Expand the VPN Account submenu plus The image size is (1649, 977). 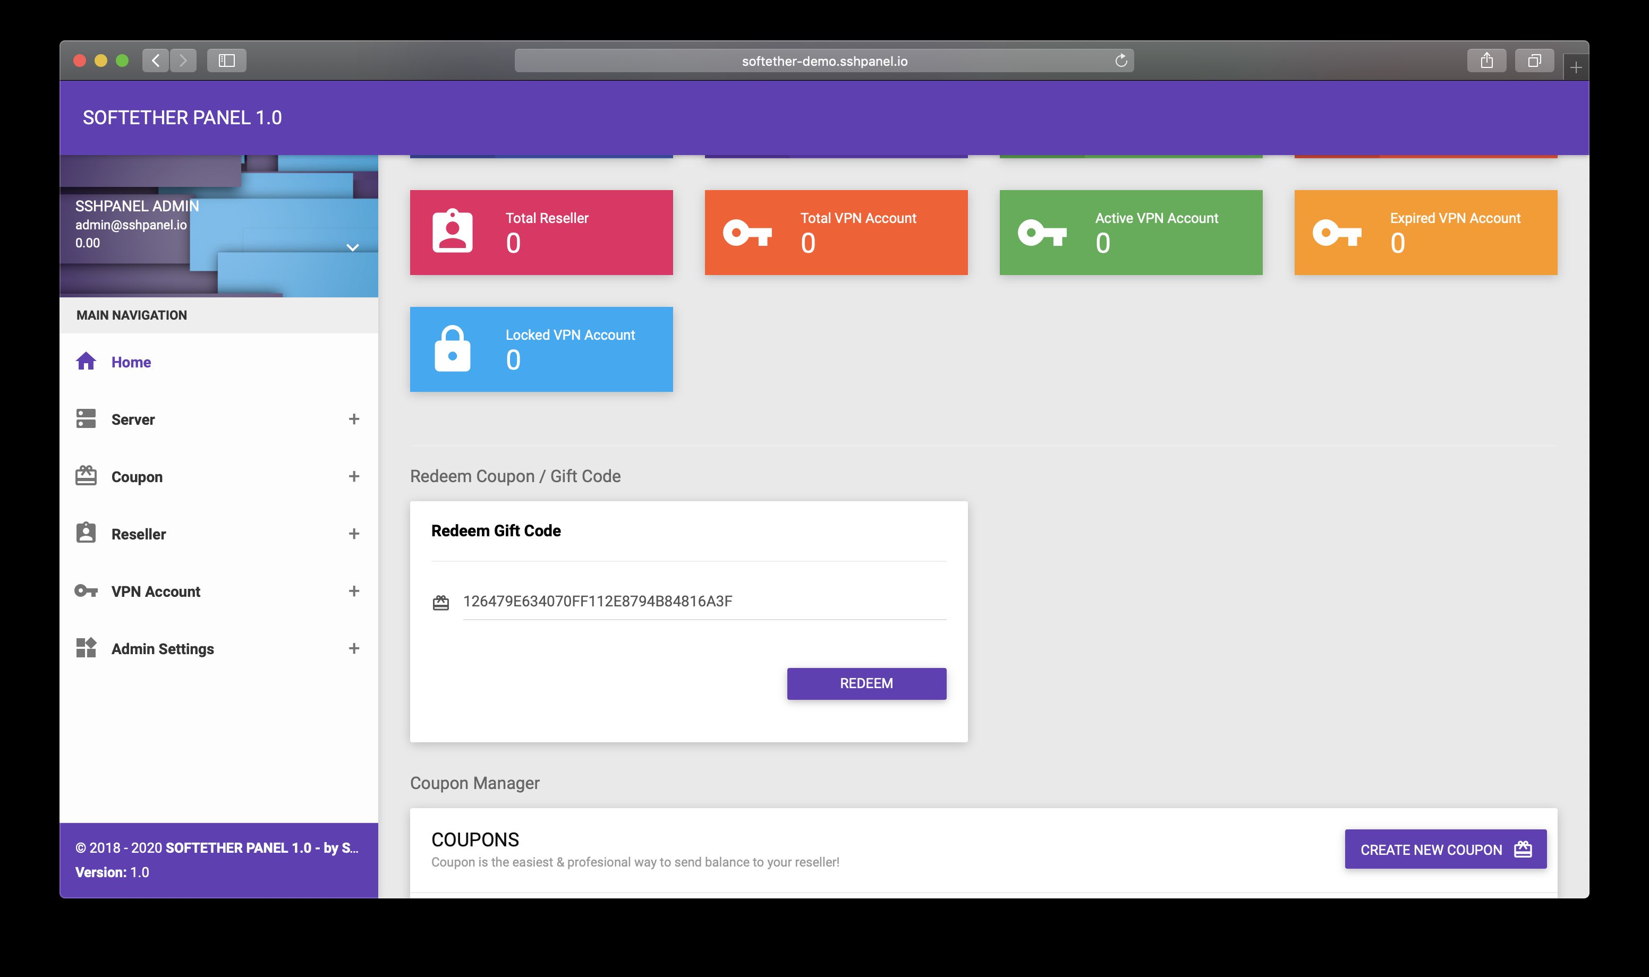tap(354, 590)
